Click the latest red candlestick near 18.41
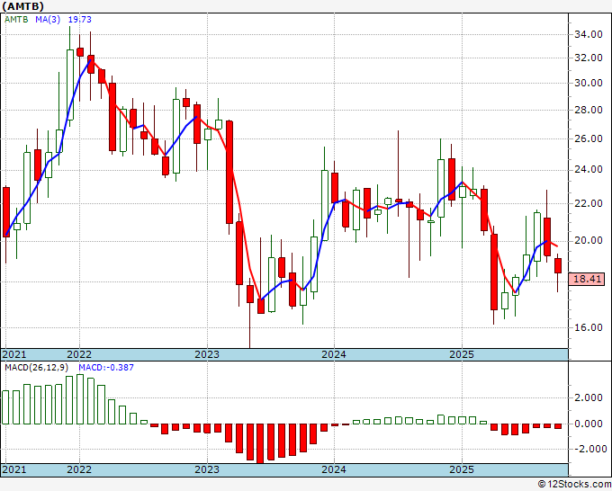The height and width of the screenshot is (491, 612). 558,265
